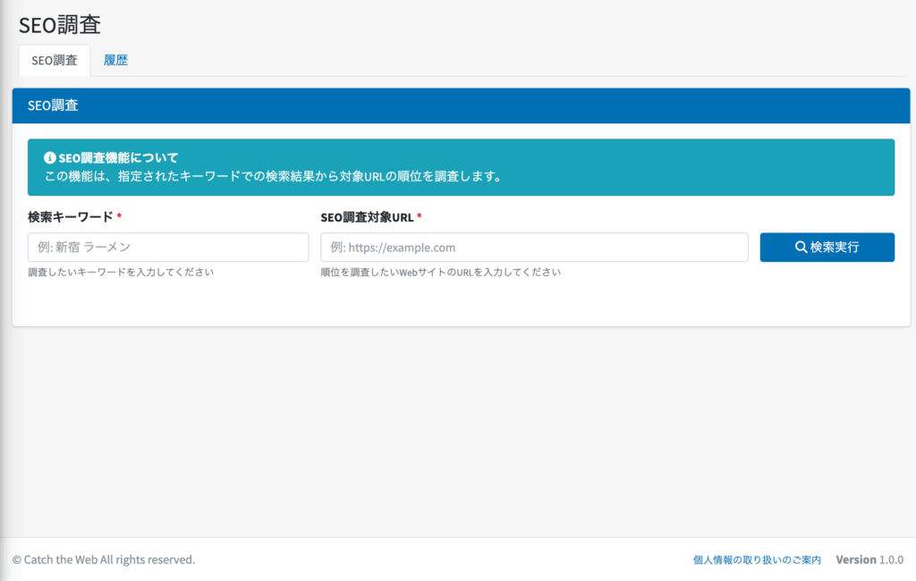Click the red asterisk beside SEO調査対象URL
This screenshot has width=916, height=581.
click(419, 217)
